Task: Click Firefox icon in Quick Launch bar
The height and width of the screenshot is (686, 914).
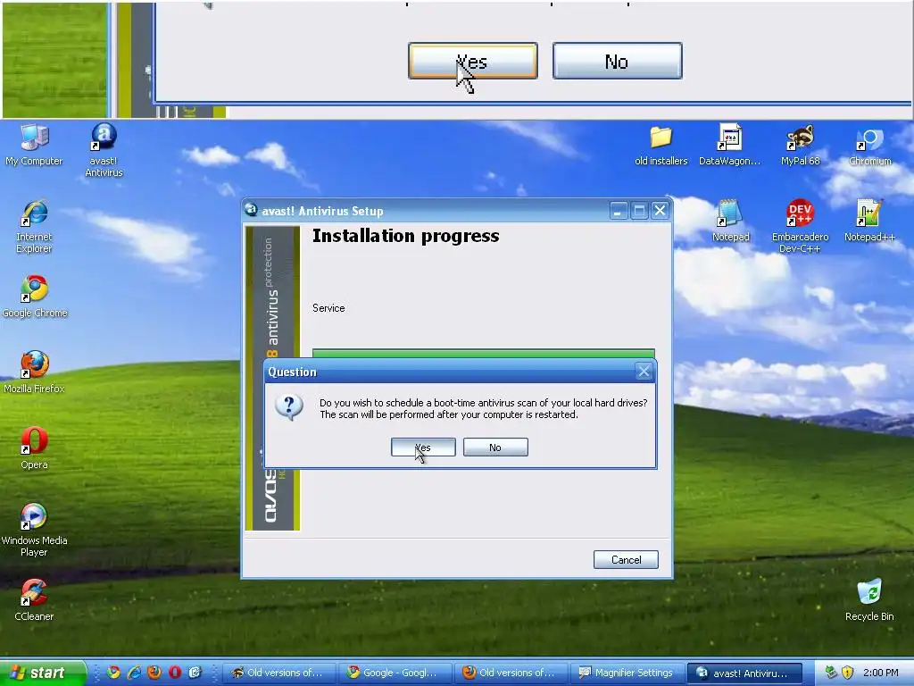Action: pyautogui.click(x=154, y=673)
